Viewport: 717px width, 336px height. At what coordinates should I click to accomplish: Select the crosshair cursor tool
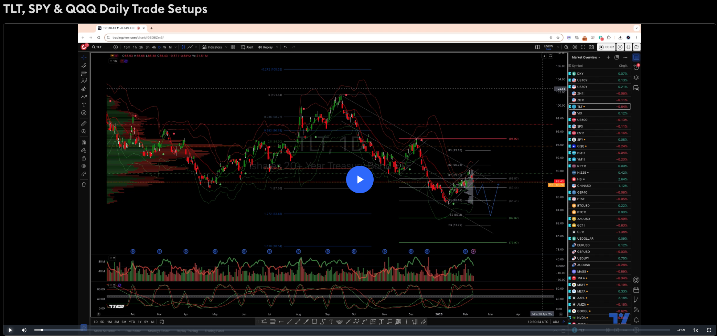tap(84, 57)
